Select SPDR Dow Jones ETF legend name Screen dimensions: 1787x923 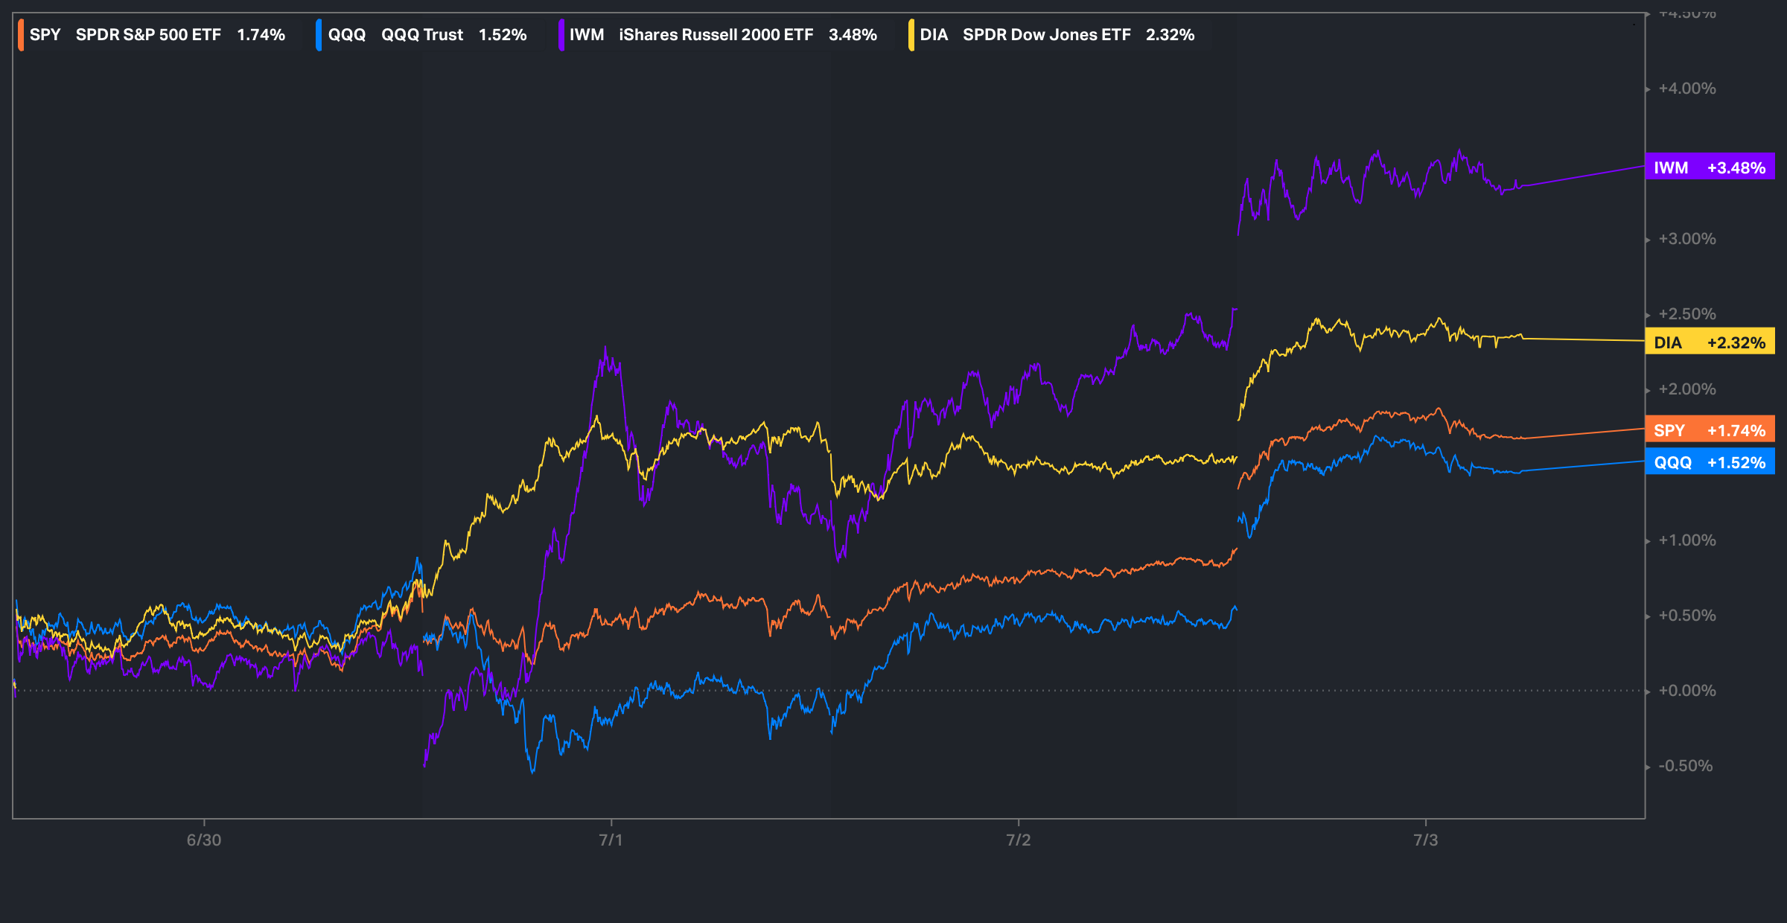[1046, 35]
